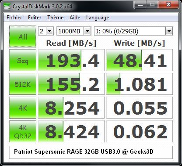Select the Seq write value 48.41
Screen dimensions: 182x166
coord(140,60)
